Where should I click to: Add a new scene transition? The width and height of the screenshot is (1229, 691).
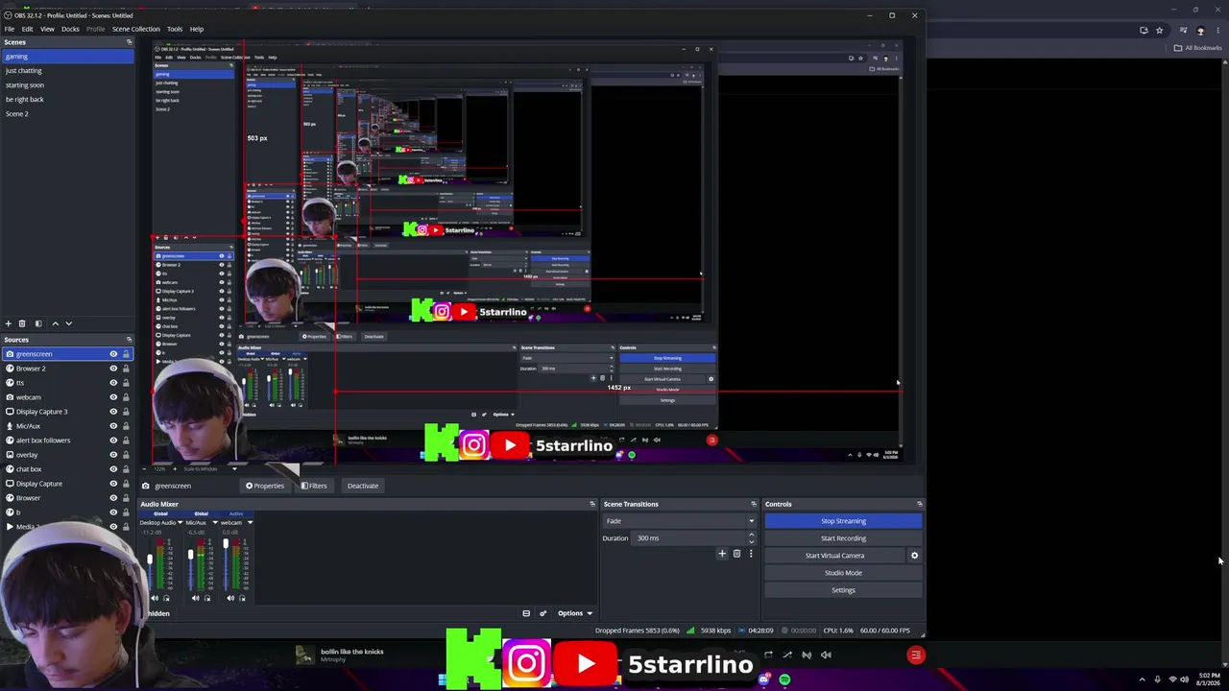click(x=722, y=554)
